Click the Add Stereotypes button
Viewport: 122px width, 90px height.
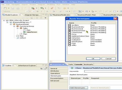click(78, 88)
